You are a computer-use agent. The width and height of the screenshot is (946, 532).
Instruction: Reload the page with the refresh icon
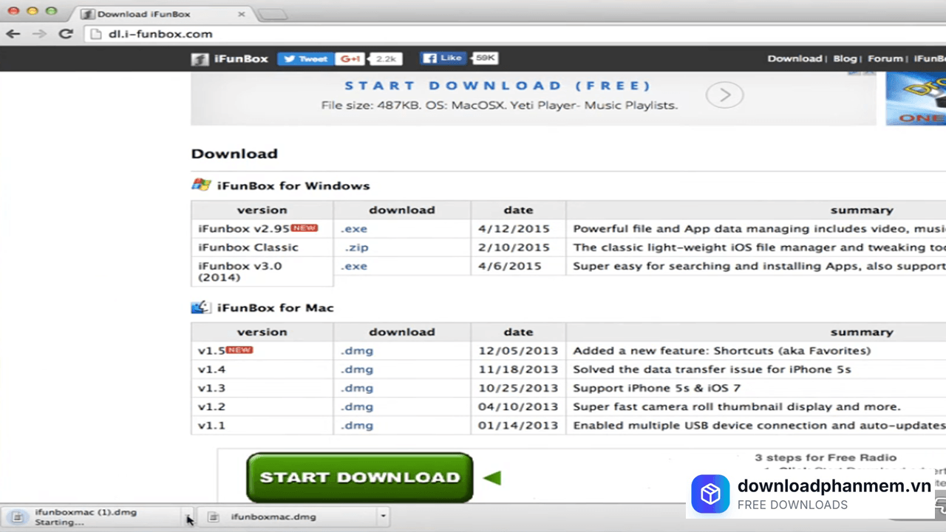(65, 34)
